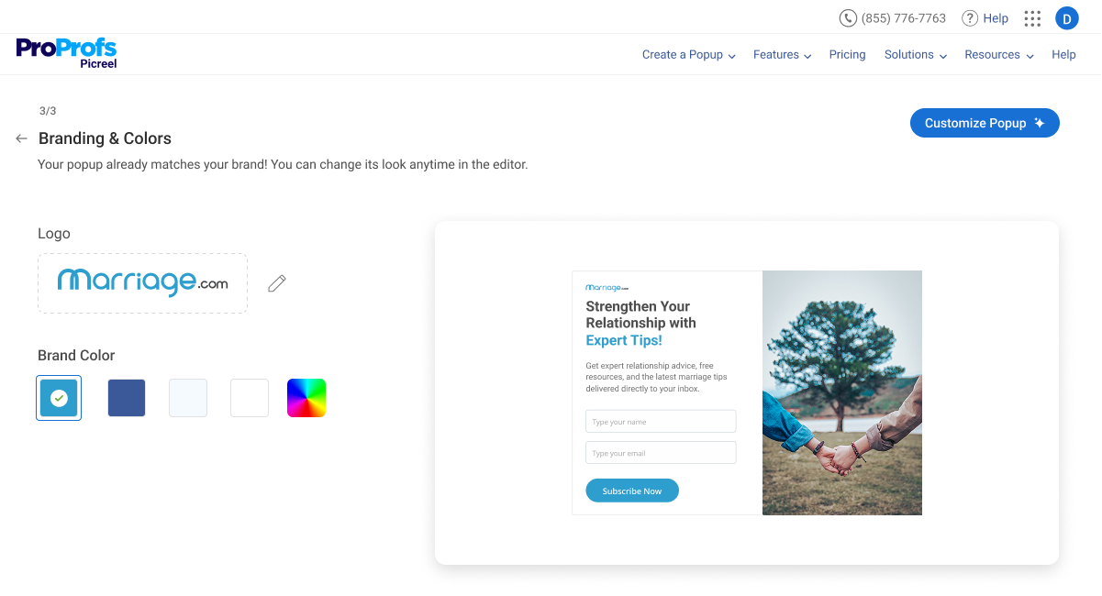
Task: Expand the Features menu dropdown
Action: coord(782,55)
